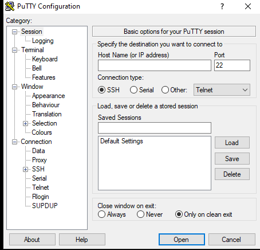Save the current session
Image resolution: width=260 pixels, height=250 pixels.
point(232,158)
